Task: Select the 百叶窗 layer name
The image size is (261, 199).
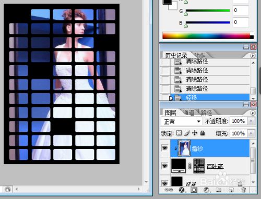Action: click(215, 167)
